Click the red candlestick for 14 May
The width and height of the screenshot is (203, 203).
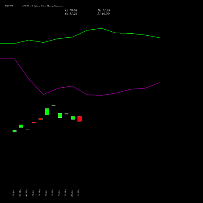pos(41,119)
